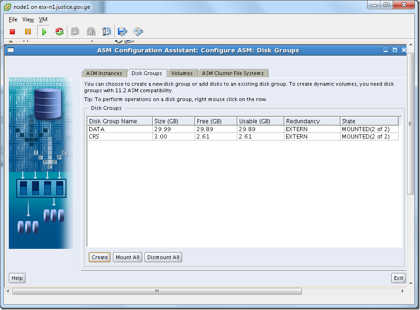Viewport: 420px width, 310px height.
Task: Switch to the Volumes tab
Action: point(183,73)
